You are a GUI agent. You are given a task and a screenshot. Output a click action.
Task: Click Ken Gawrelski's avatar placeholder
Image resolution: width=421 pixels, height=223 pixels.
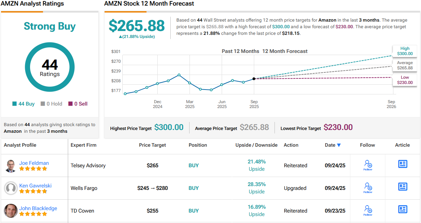coord(11,188)
